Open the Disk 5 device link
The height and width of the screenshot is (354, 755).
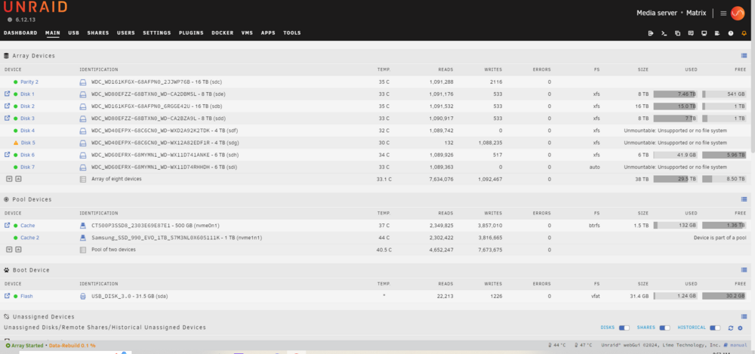(x=28, y=143)
